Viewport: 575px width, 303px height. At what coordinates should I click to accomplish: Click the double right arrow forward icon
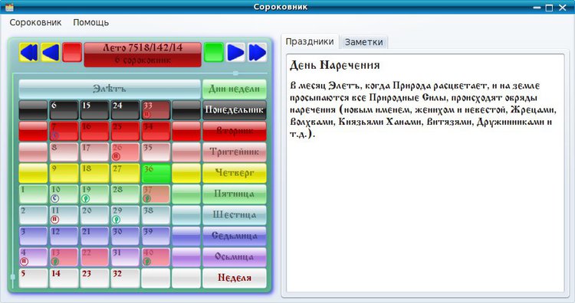tap(257, 52)
